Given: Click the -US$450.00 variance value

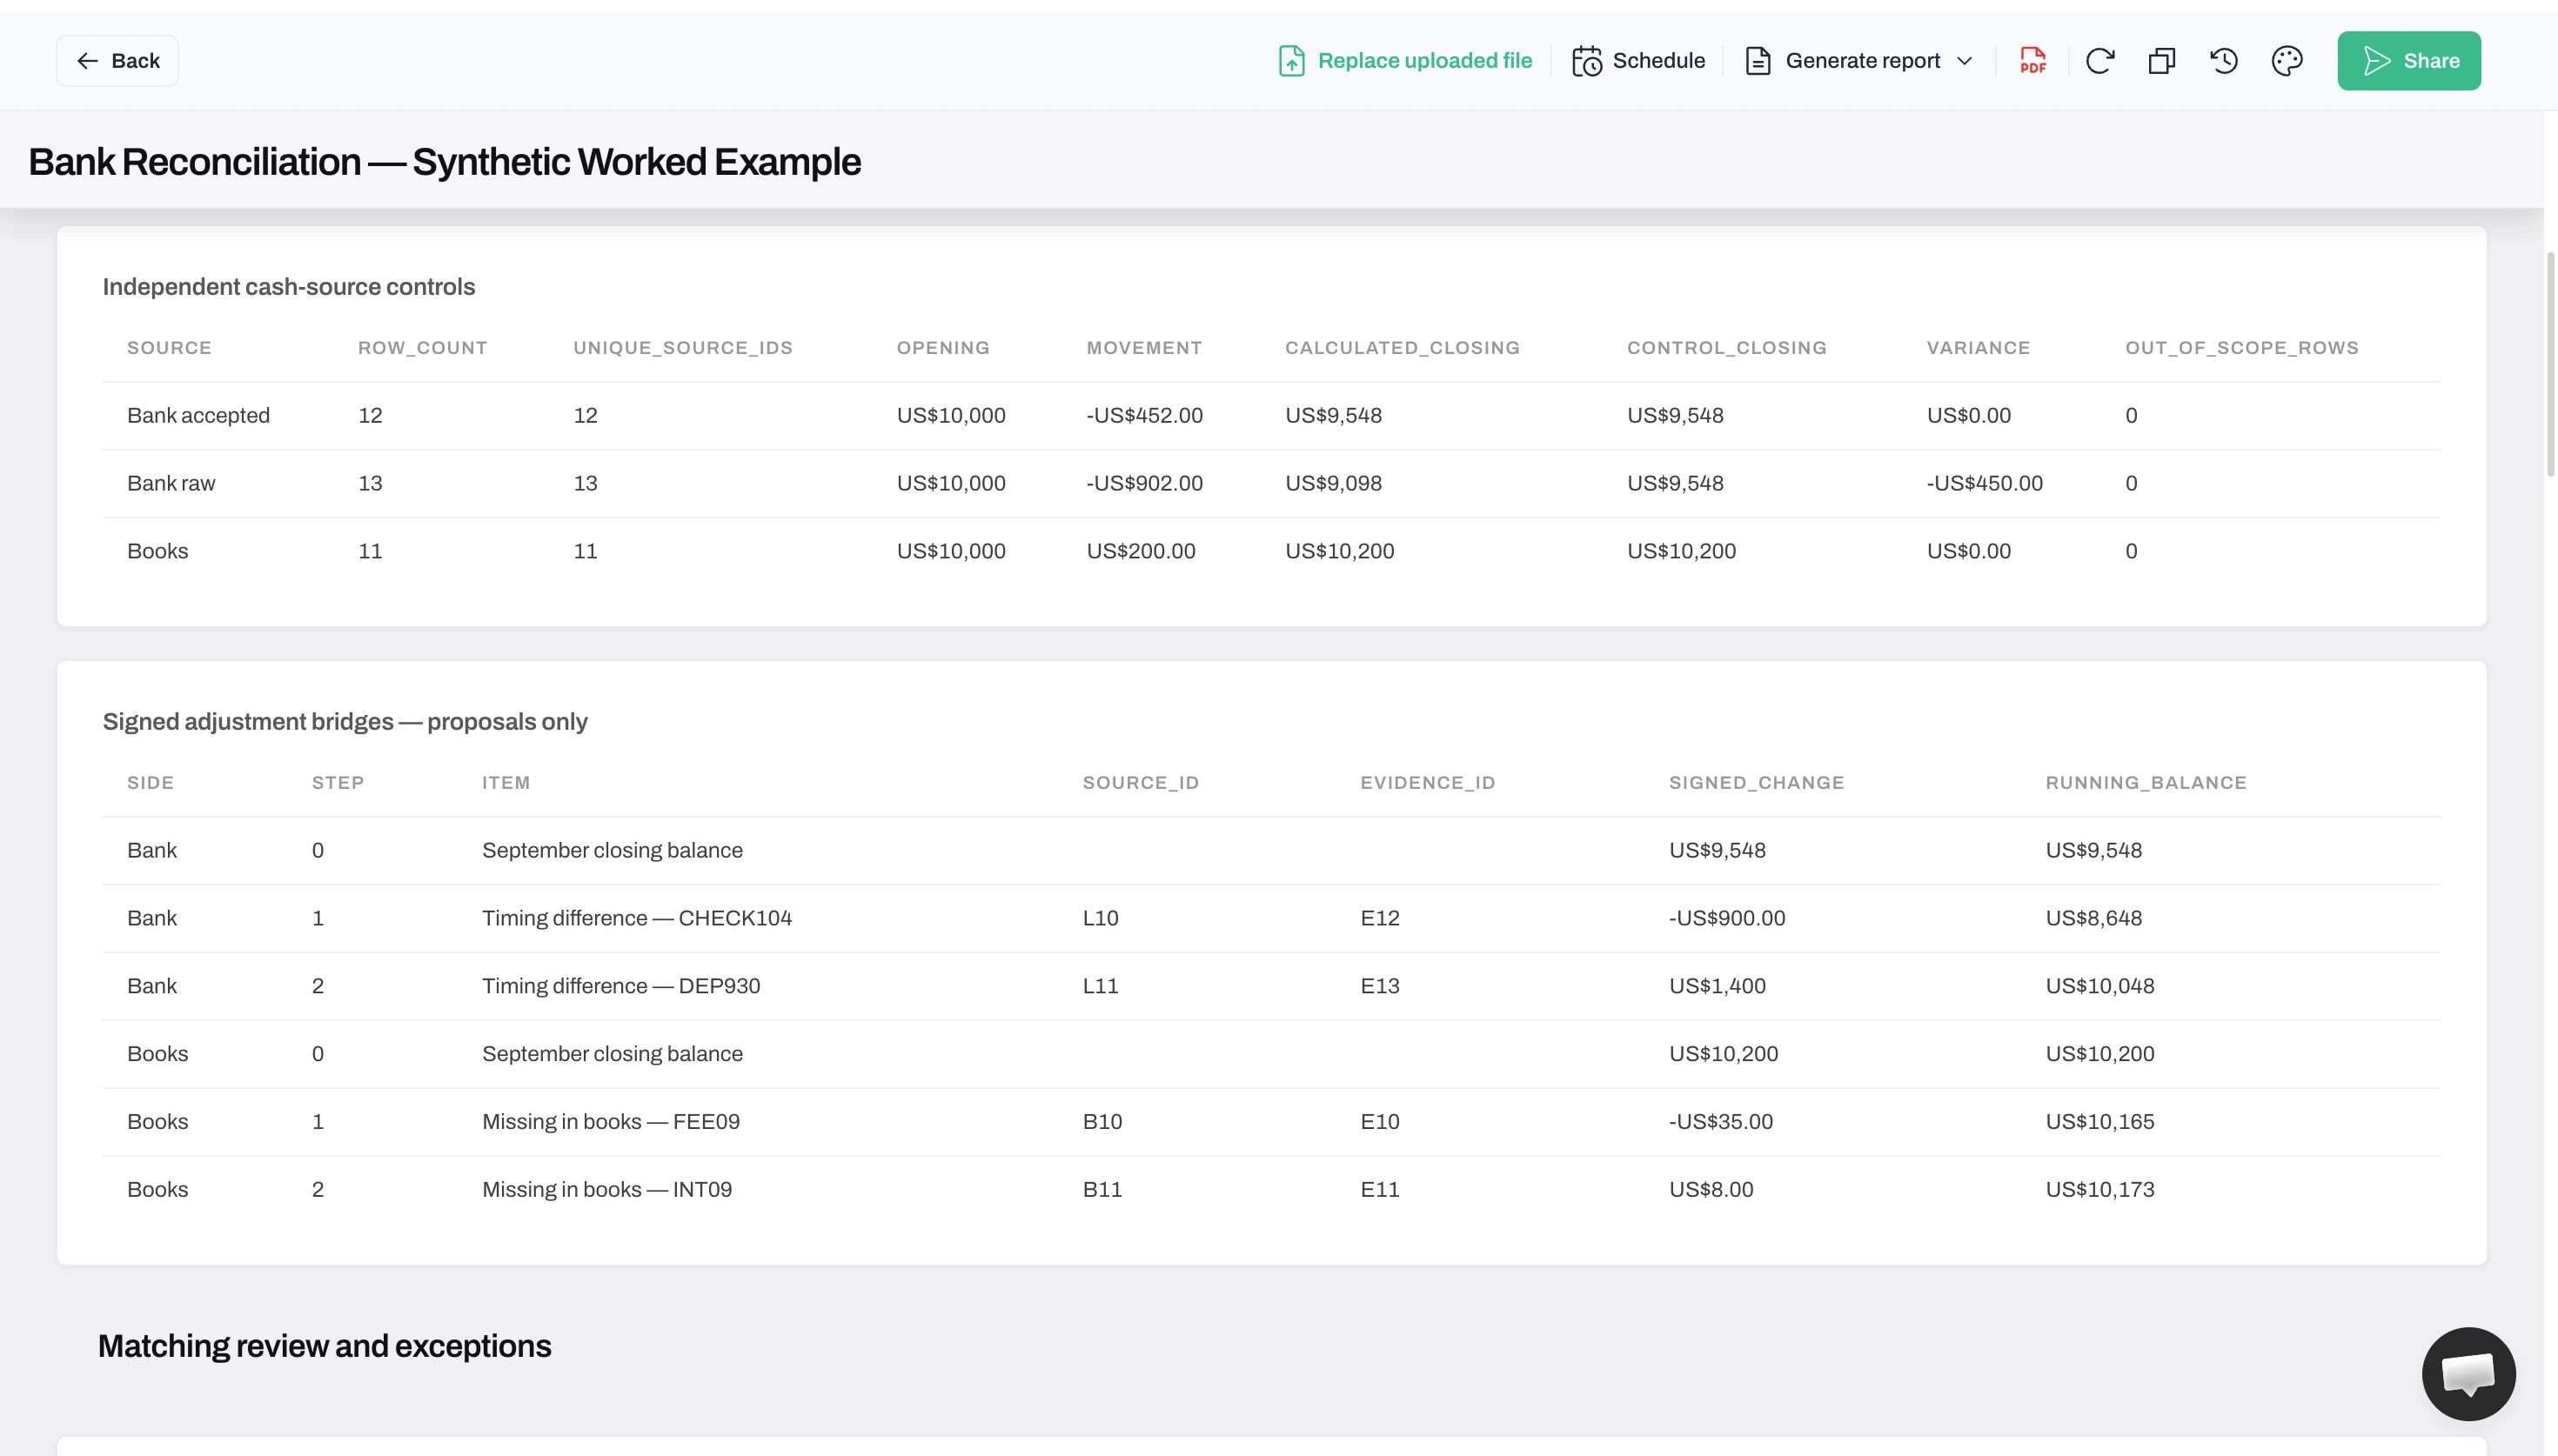Looking at the screenshot, I should 1984,484.
